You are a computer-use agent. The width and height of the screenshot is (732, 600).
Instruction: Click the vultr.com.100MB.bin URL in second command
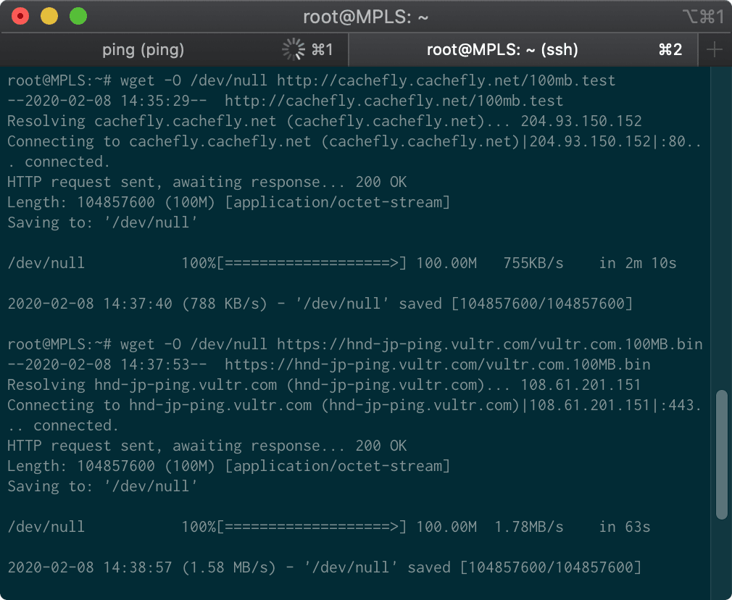tap(490, 344)
